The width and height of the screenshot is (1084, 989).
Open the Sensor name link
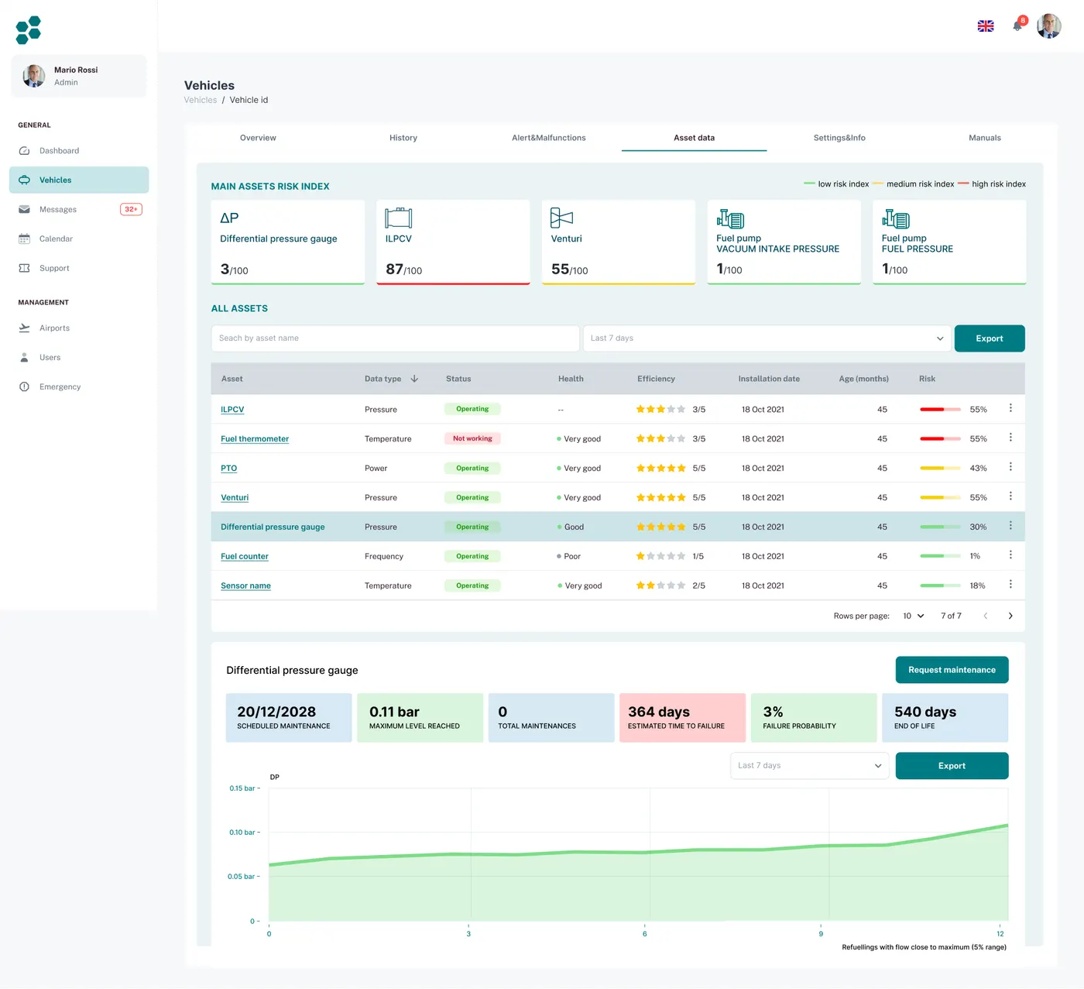pyautogui.click(x=245, y=586)
